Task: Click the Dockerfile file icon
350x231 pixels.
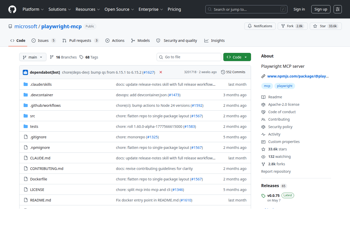Action: pyautogui.click(x=26, y=179)
